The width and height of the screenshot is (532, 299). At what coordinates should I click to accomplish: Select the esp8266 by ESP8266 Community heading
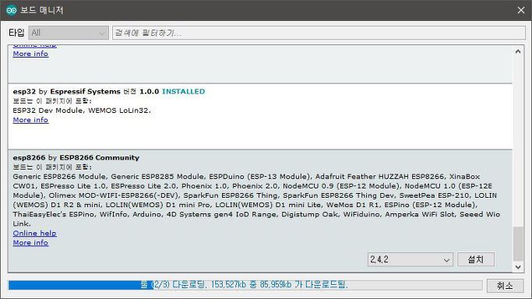pyautogui.click(x=76, y=157)
